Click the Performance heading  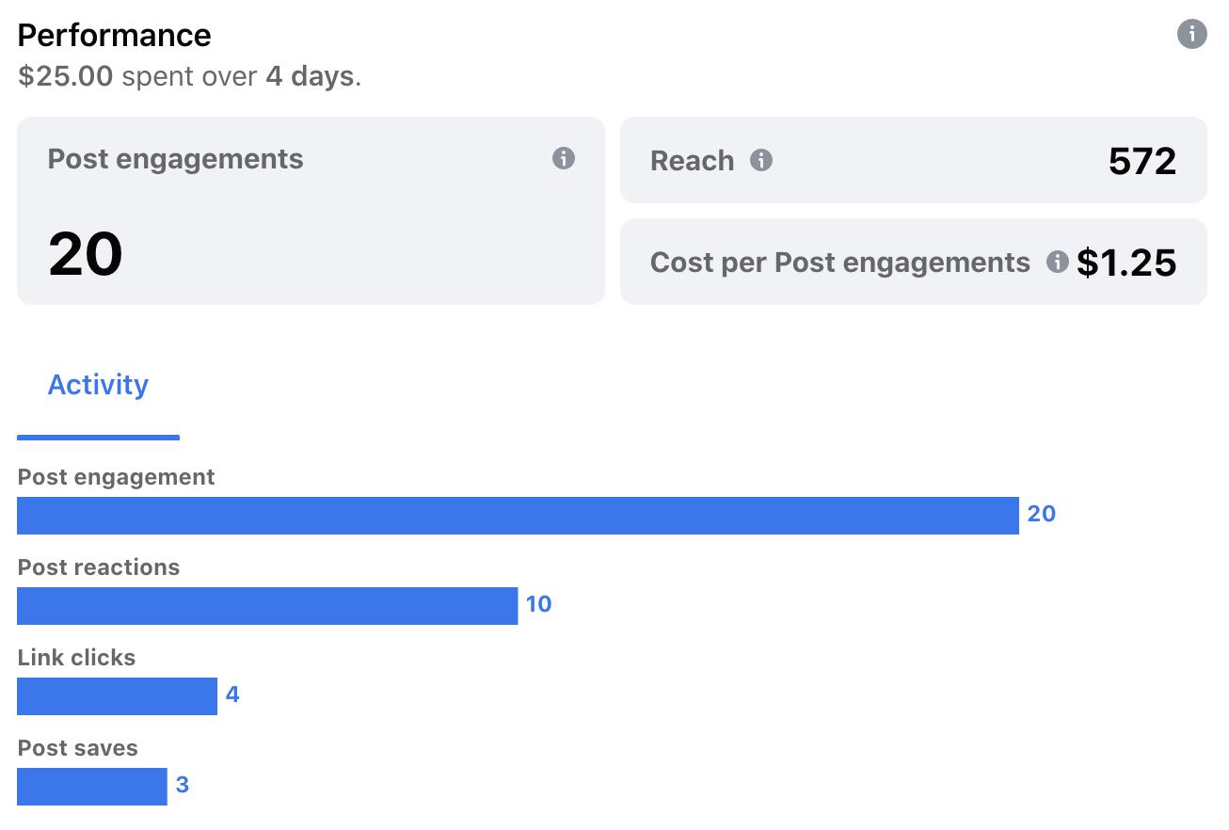click(114, 35)
